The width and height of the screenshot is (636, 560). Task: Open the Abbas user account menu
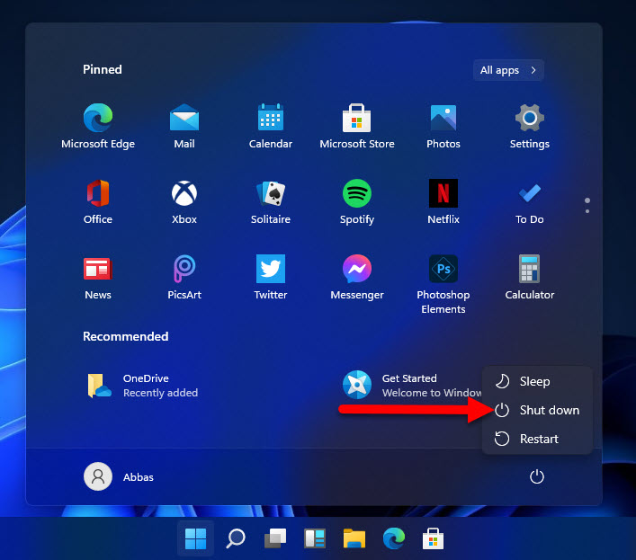tap(119, 476)
